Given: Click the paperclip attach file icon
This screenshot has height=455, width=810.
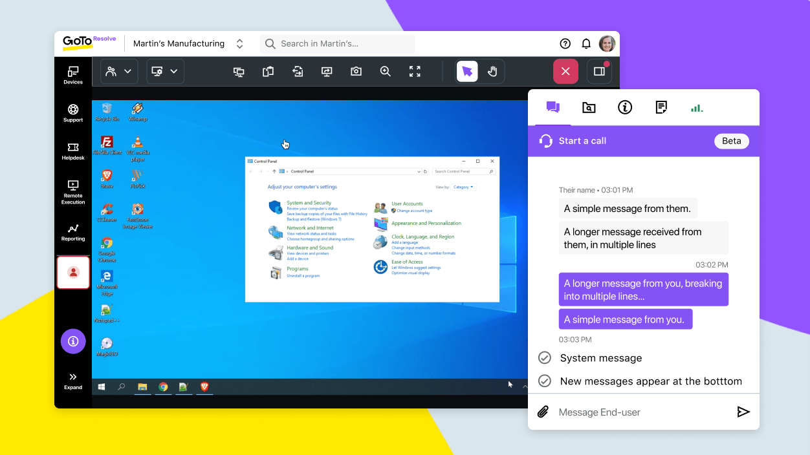Looking at the screenshot, I should [x=543, y=412].
